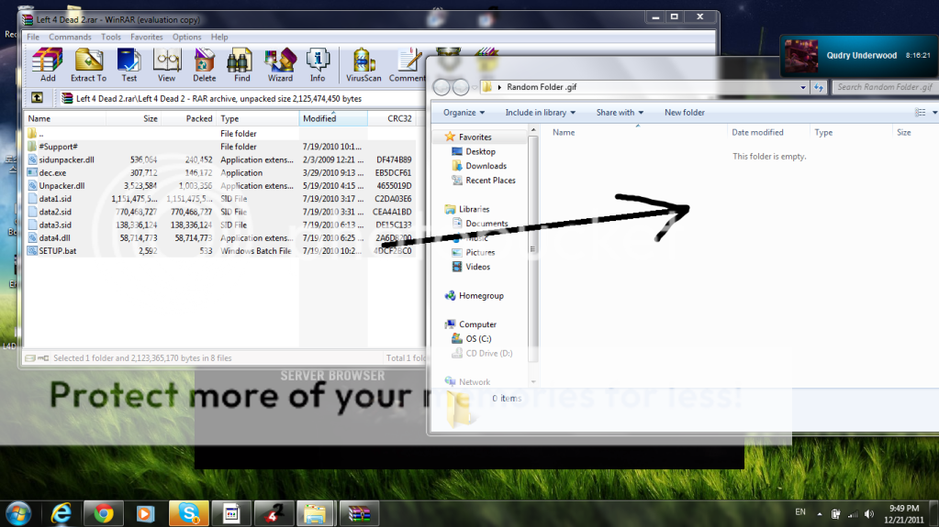This screenshot has width=939, height=527.
Task: Open the Favorites menu in WinRAR
Action: (x=147, y=37)
